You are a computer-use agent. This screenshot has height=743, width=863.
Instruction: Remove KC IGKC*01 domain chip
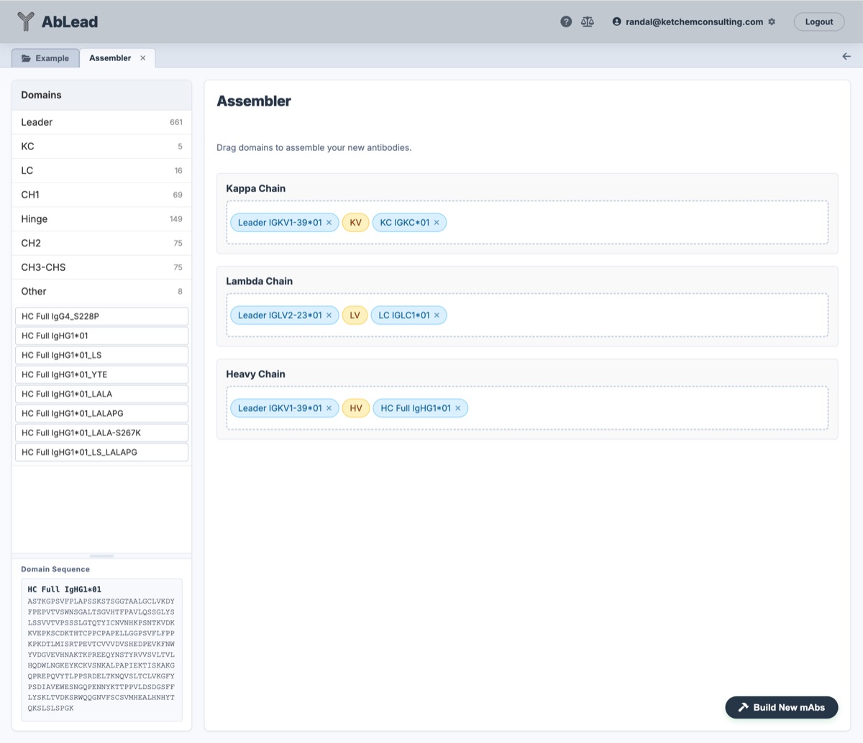[437, 223]
